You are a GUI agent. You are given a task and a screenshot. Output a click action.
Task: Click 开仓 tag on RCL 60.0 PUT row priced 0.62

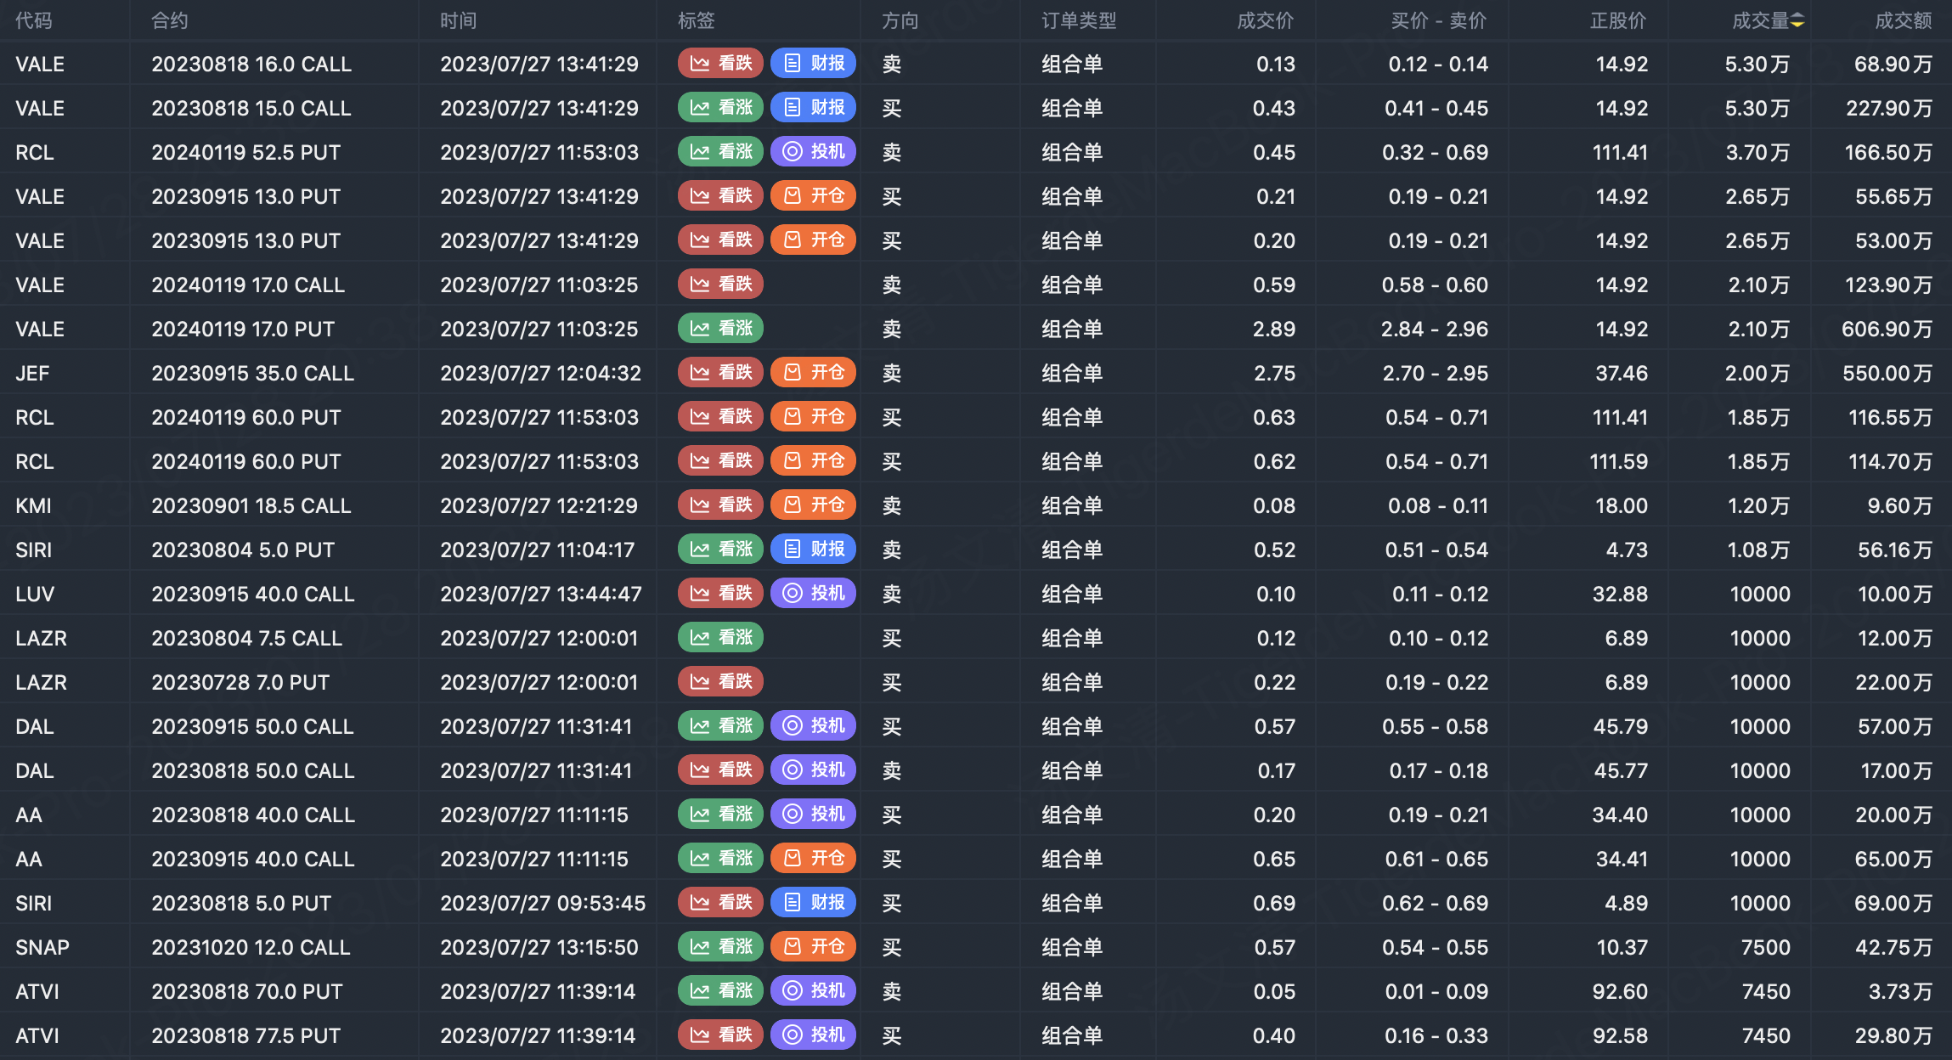(x=813, y=461)
